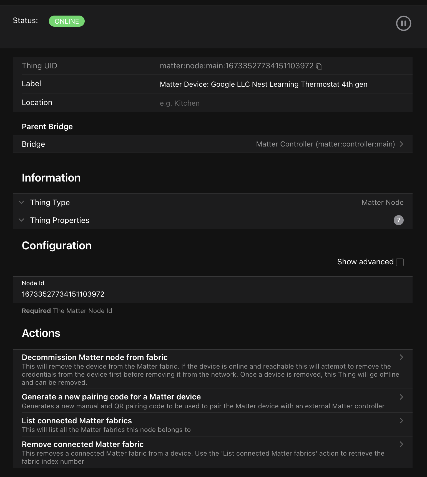Viewport: 427px width, 477px height.
Task: Select List connected Matter fabrics action
Action: pos(77,421)
